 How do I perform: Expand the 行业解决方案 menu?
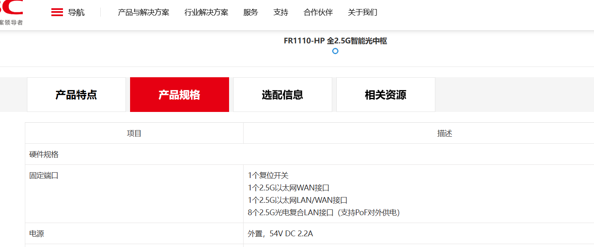coord(206,12)
